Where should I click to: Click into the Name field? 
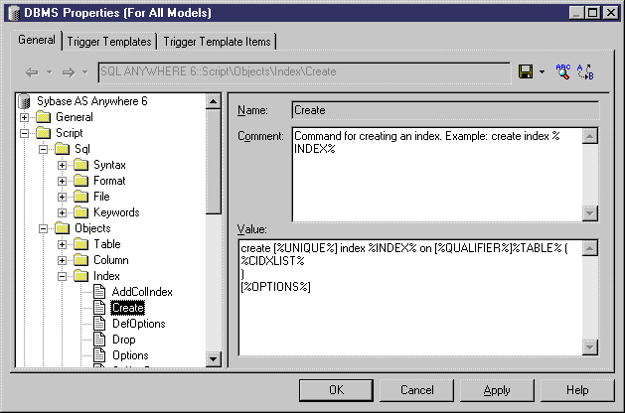pyautogui.click(x=445, y=110)
